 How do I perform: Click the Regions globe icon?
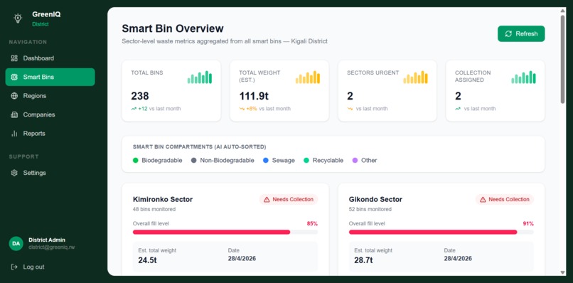[x=14, y=96]
